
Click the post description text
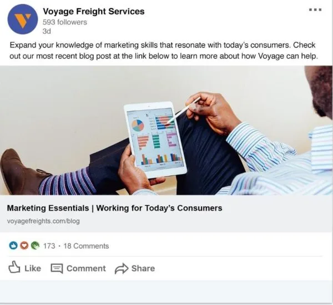(165, 52)
